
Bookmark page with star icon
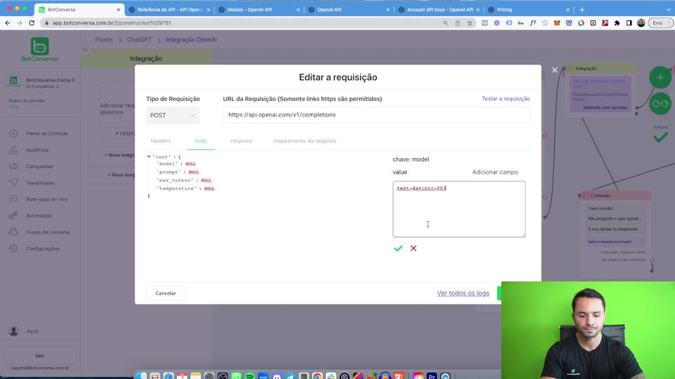click(x=470, y=22)
